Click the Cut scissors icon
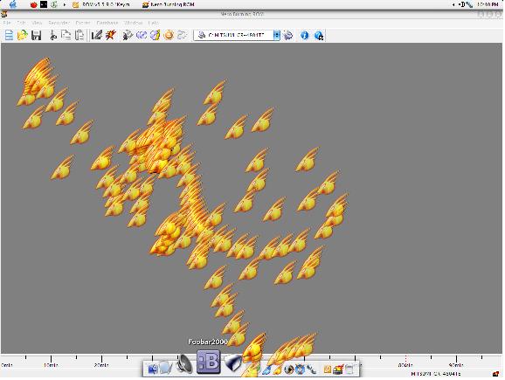The height and width of the screenshot is (380, 505). [x=53, y=35]
